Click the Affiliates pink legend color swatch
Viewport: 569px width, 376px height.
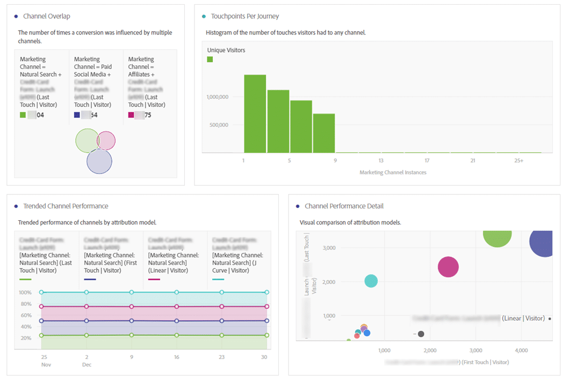(x=131, y=115)
